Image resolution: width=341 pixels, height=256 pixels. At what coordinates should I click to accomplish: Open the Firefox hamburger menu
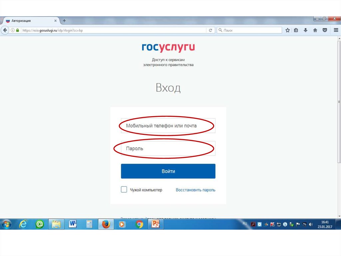tap(336, 30)
